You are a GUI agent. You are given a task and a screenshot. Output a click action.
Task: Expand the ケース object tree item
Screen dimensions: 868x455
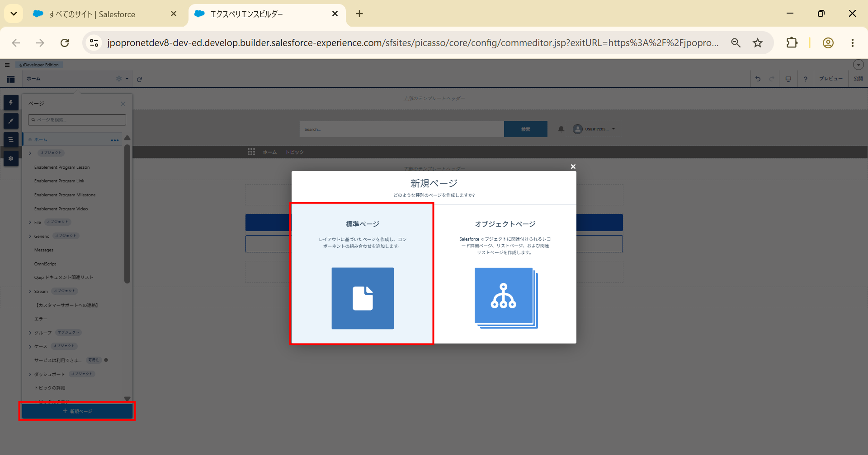pos(30,347)
